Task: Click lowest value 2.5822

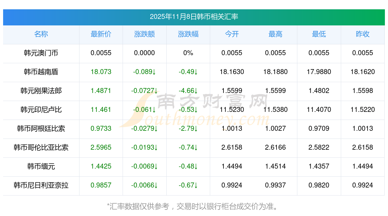Action: pos(319,148)
